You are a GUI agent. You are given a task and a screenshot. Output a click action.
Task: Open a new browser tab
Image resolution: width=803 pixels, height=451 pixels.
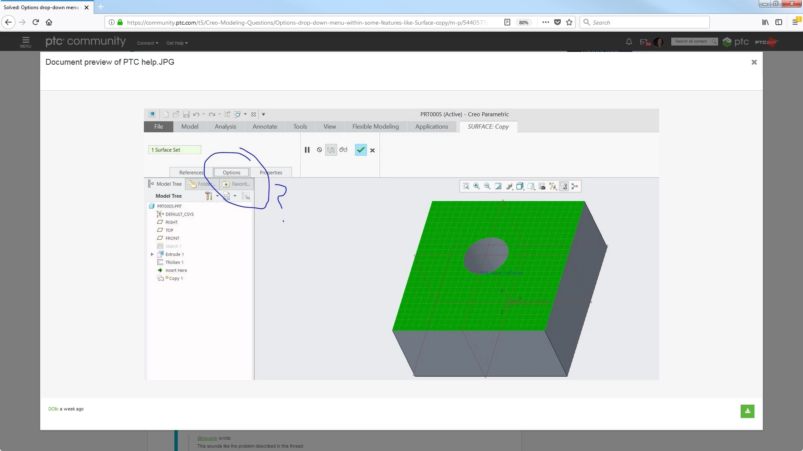[x=101, y=7]
